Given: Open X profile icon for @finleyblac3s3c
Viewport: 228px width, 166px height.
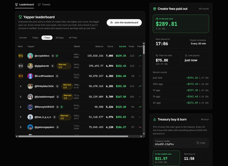Looking at the screenshot, I should [57, 86].
